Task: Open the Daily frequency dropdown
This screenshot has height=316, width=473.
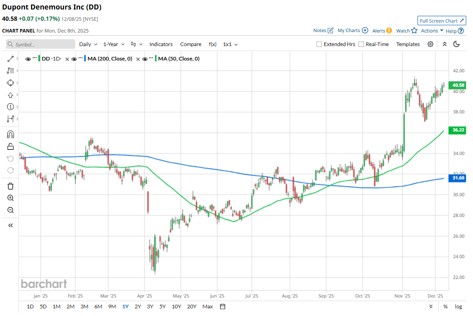Action: pos(88,44)
